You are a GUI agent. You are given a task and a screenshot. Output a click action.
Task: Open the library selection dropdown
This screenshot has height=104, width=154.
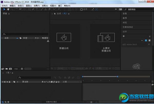[142, 40]
